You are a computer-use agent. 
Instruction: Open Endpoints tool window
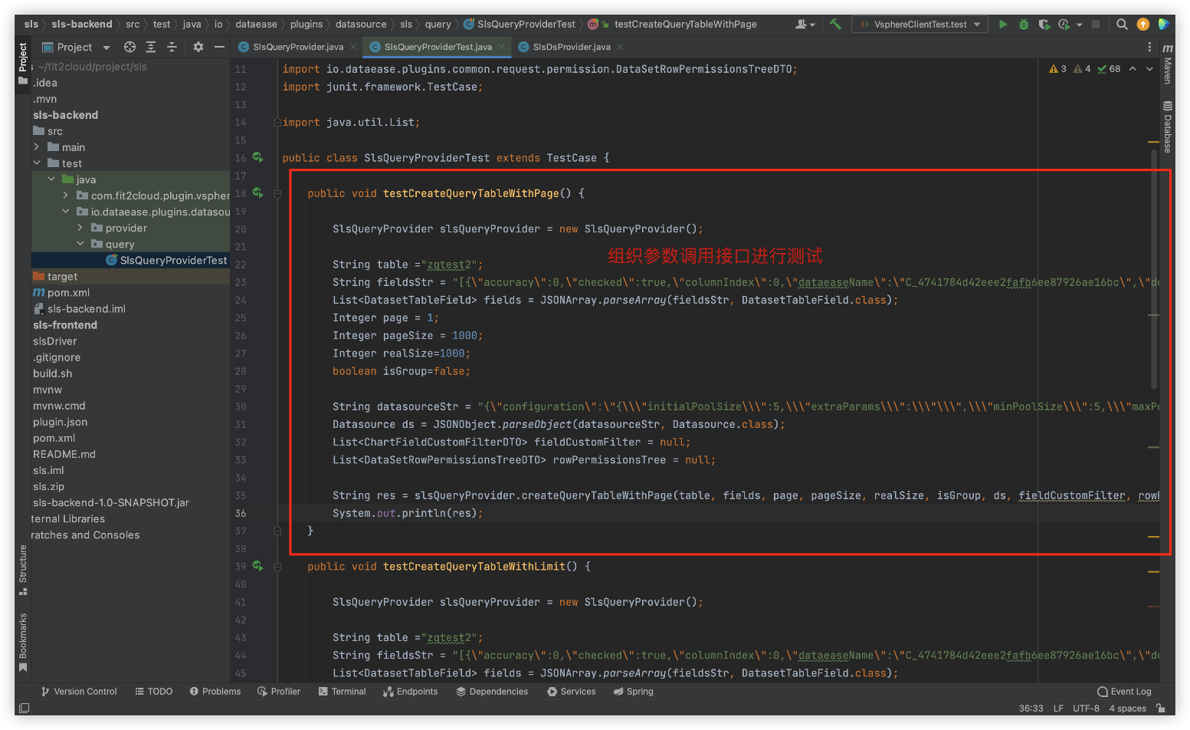click(x=411, y=691)
